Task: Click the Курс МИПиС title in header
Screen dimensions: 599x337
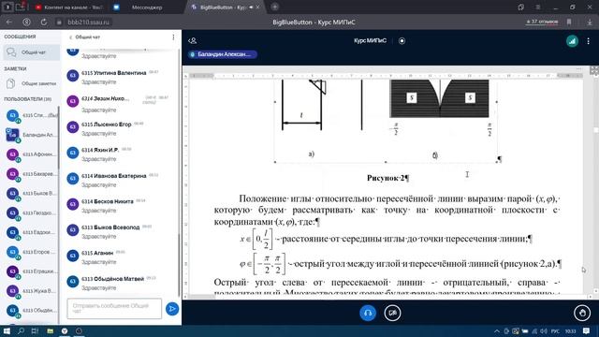Action: click(x=370, y=40)
